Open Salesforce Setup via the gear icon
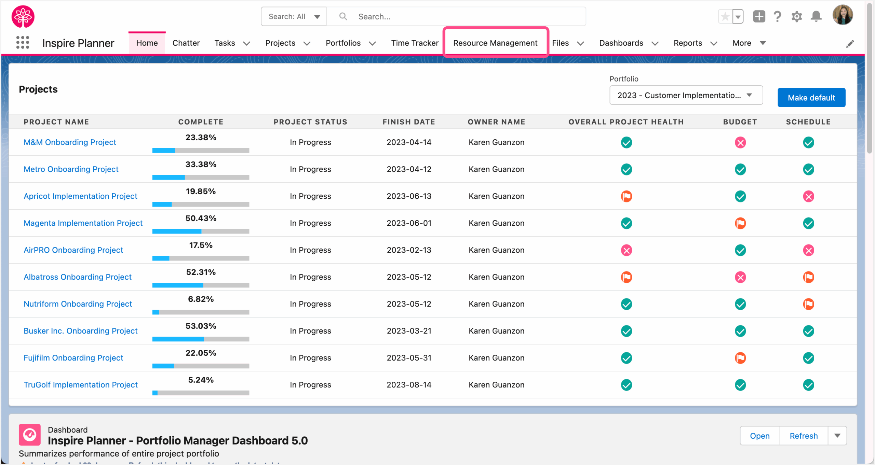The height and width of the screenshot is (465, 875). tap(797, 16)
